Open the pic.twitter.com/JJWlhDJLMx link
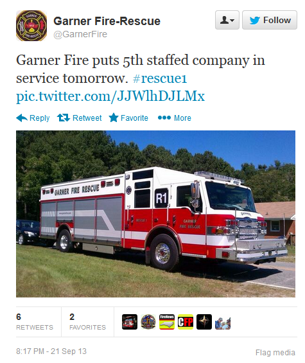The height and width of the screenshot is (363, 305). (110, 96)
